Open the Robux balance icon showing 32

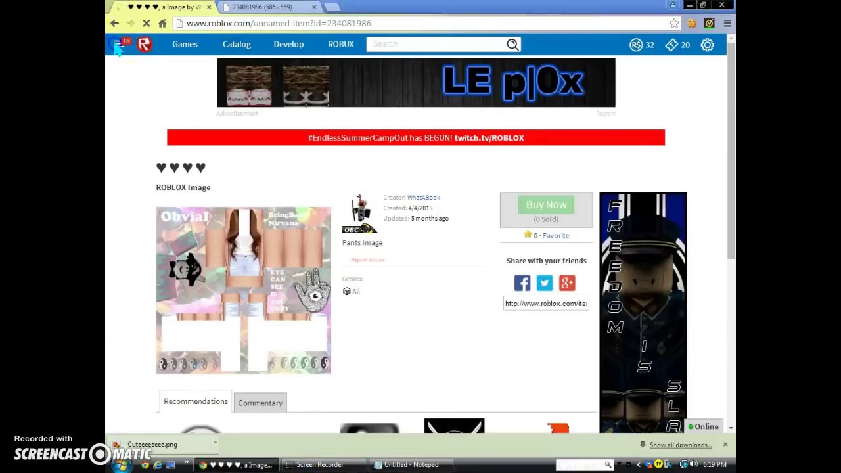(x=636, y=44)
